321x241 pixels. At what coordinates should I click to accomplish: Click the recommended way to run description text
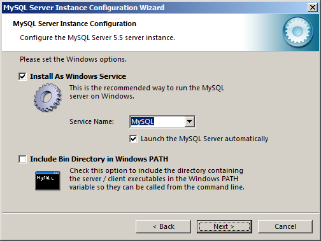[x=146, y=92]
